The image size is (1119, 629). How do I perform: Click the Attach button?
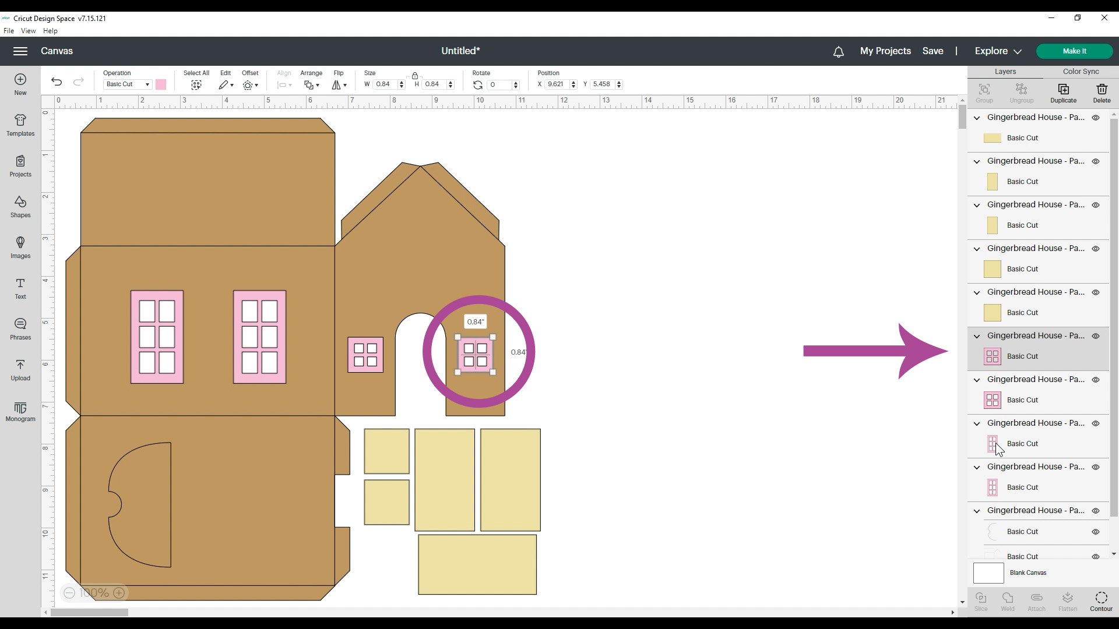[1036, 602]
